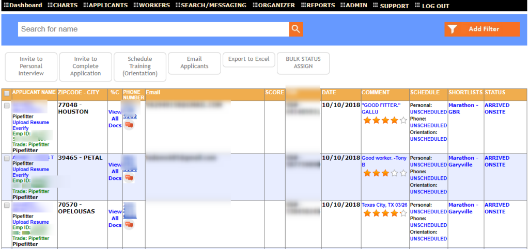Click Personal UNSCHEDULED in Petal row
This screenshot has width=529, height=249.
pos(428,165)
